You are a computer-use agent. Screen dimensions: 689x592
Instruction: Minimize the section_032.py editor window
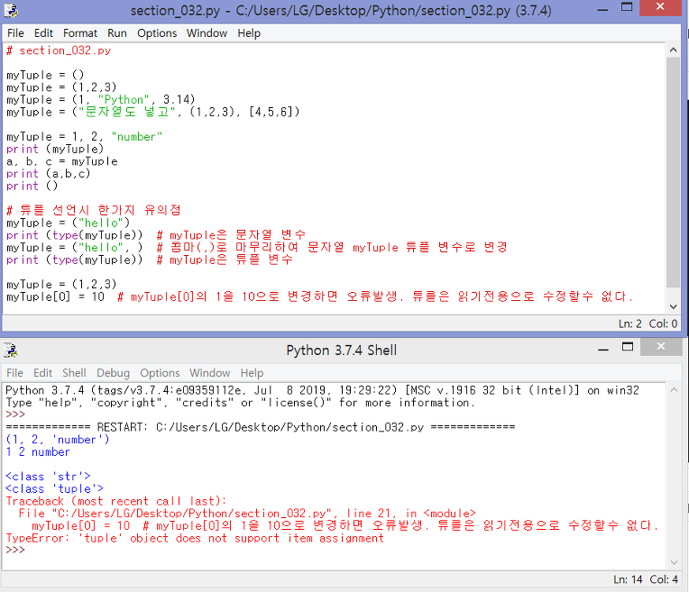602,9
